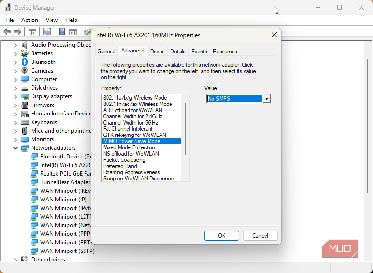Click the Property list scrollbar
This screenshot has height=273, width=373.
[x=185, y=128]
